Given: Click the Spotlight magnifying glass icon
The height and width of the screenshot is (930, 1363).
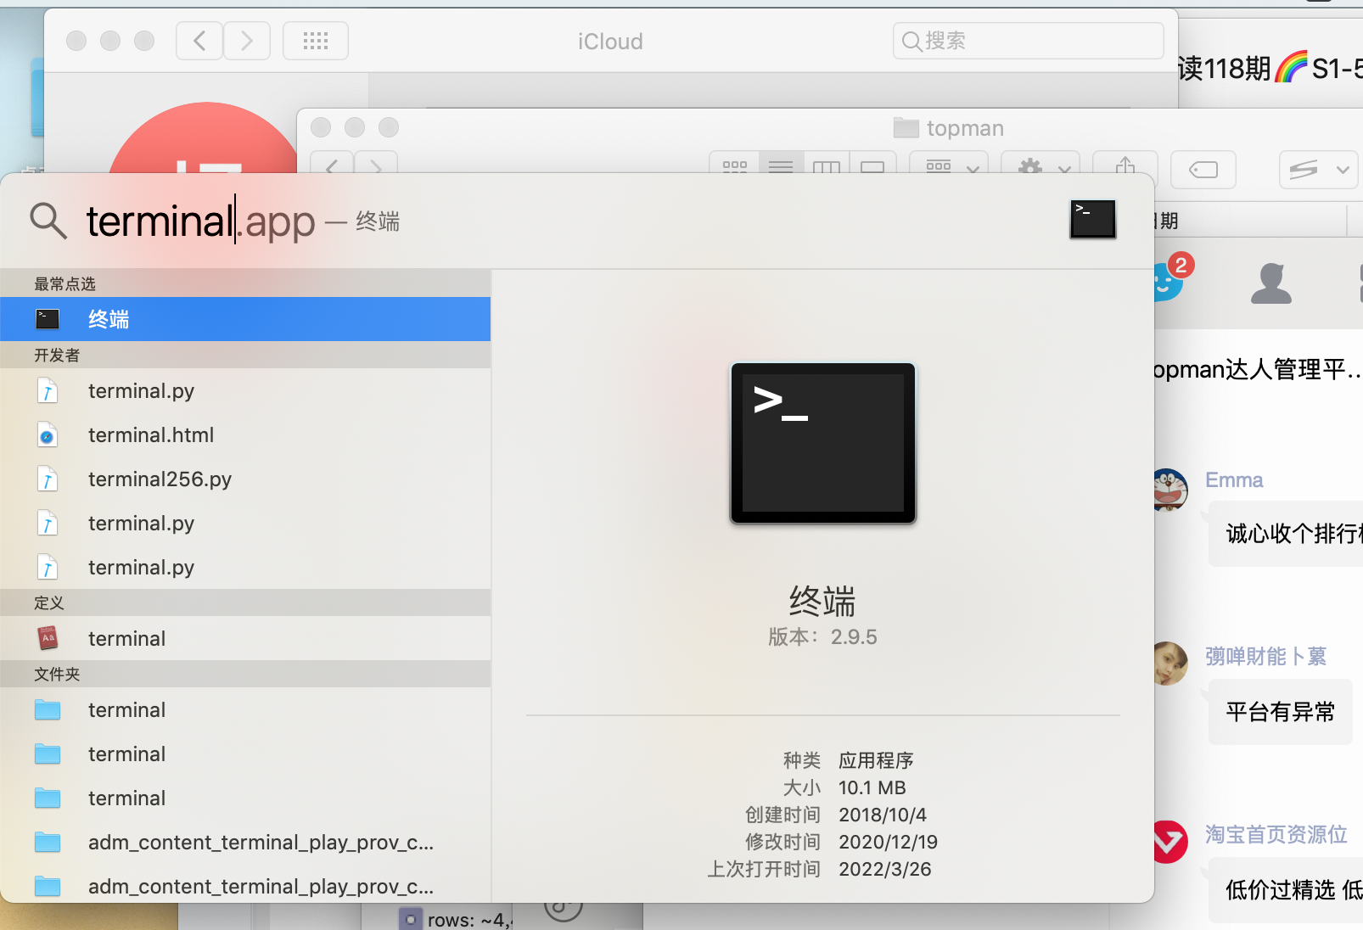Looking at the screenshot, I should click(x=48, y=221).
